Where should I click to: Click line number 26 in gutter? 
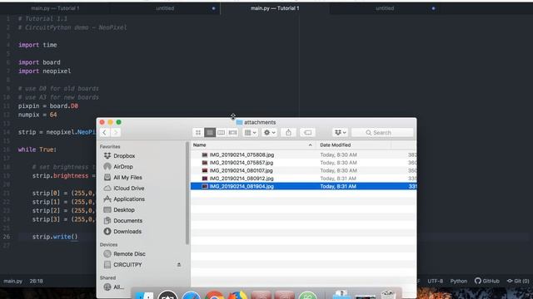point(7,237)
